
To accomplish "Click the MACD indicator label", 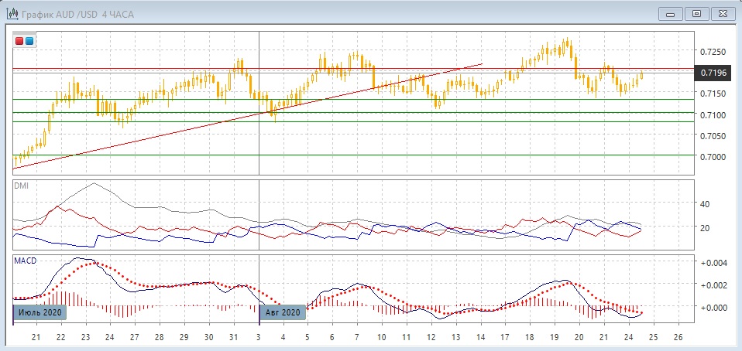I will click(25, 261).
